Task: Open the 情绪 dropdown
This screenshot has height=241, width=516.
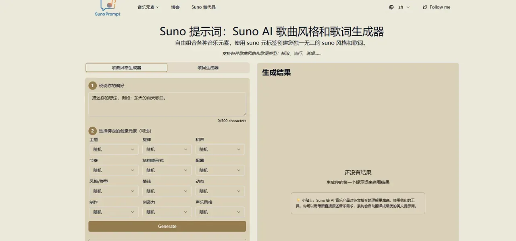Action: [x=167, y=191]
